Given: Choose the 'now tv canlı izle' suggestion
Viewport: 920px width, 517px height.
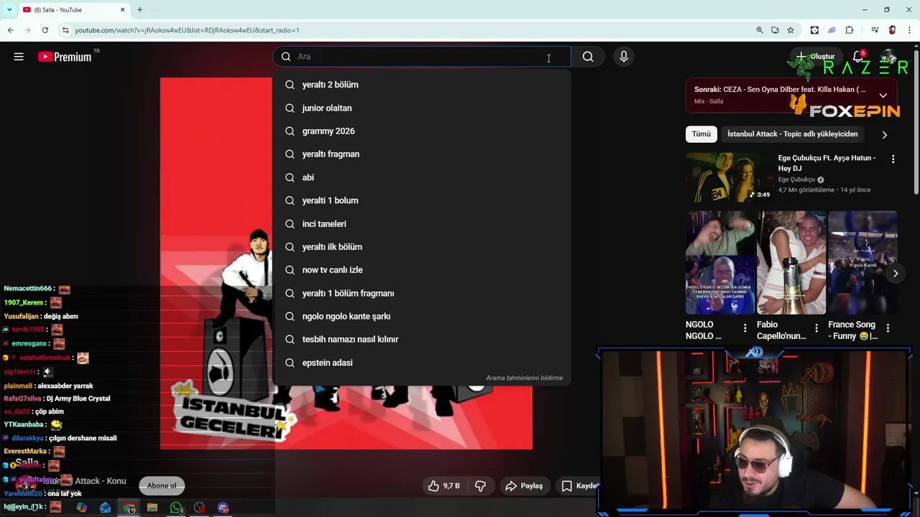Looking at the screenshot, I should pos(421,270).
